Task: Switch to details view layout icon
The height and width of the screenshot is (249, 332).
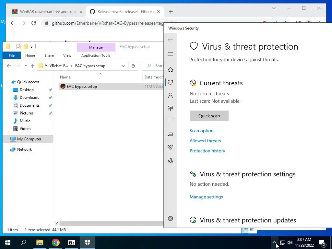Action: click(x=245, y=230)
